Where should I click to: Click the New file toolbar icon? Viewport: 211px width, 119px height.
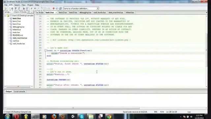tap(5, 9)
